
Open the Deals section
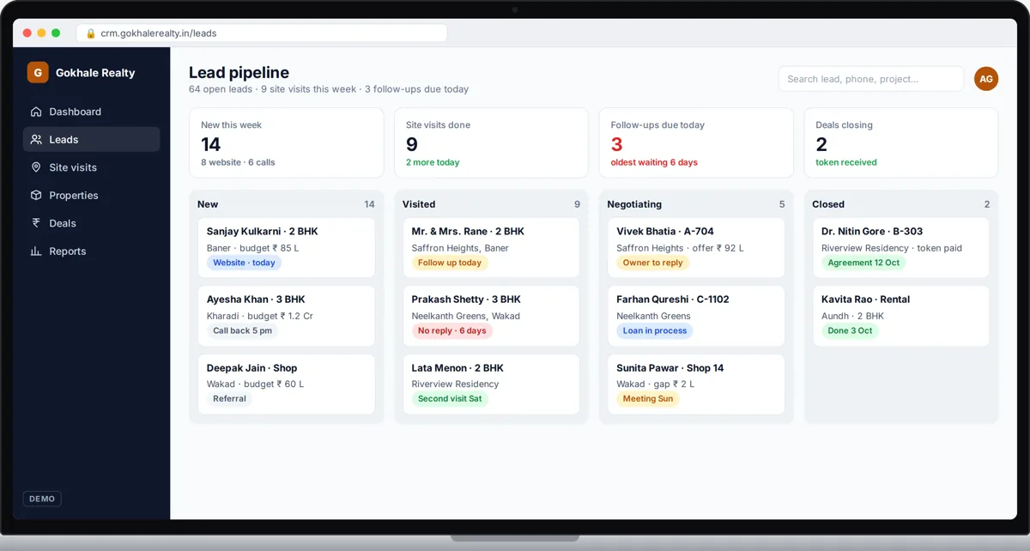91,223
